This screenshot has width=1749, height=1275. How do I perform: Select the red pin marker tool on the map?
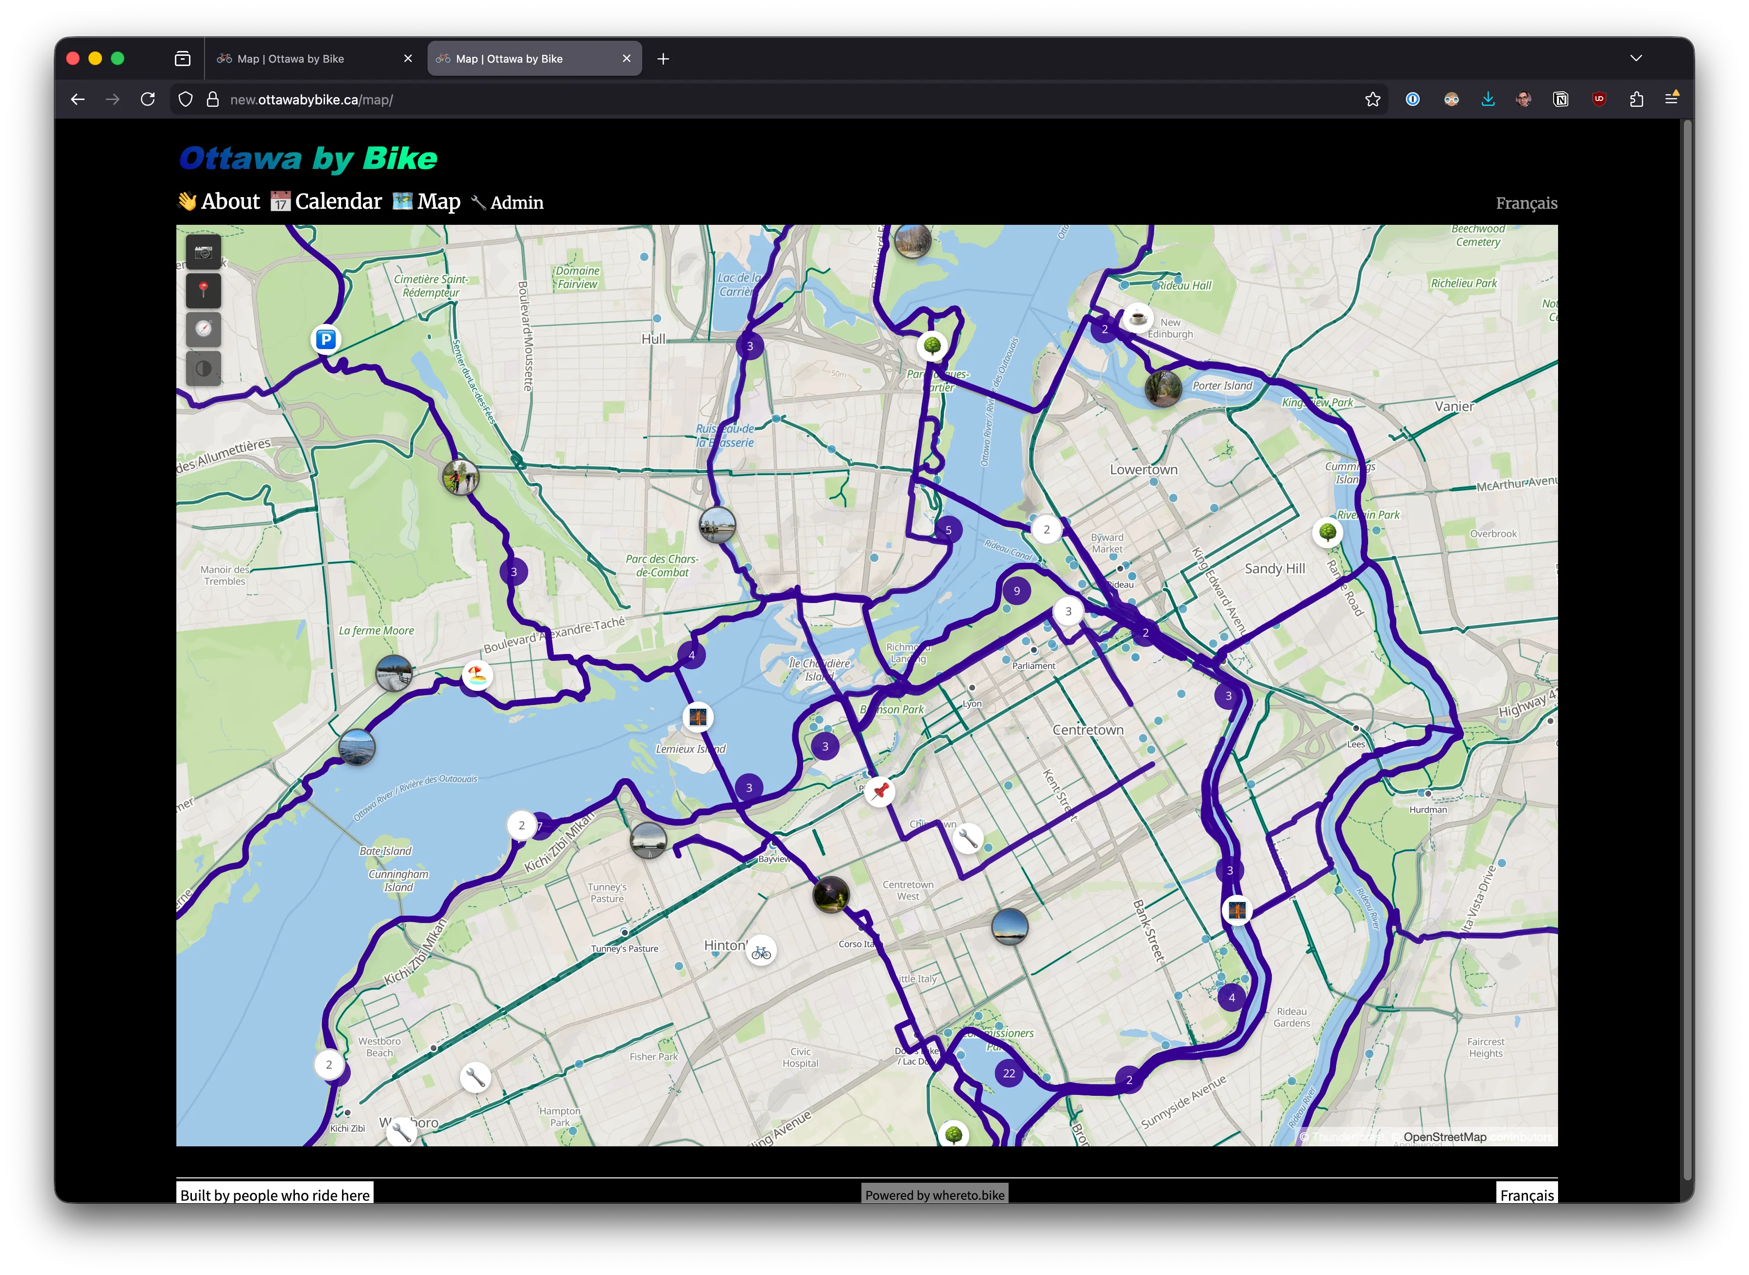tap(204, 290)
